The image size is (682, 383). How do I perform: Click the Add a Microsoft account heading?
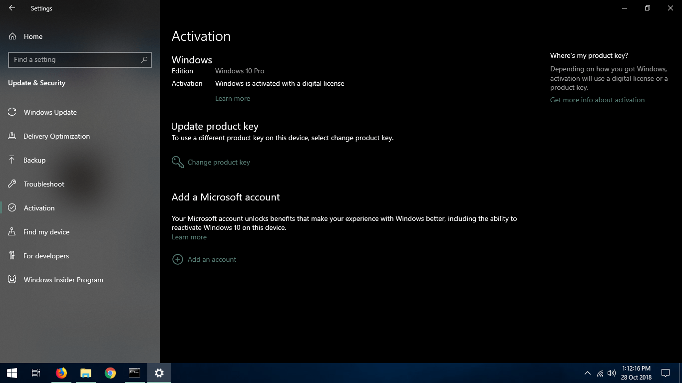click(x=226, y=197)
